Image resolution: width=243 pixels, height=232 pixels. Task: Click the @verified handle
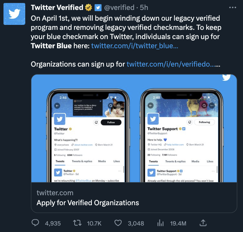pos(119,7)
